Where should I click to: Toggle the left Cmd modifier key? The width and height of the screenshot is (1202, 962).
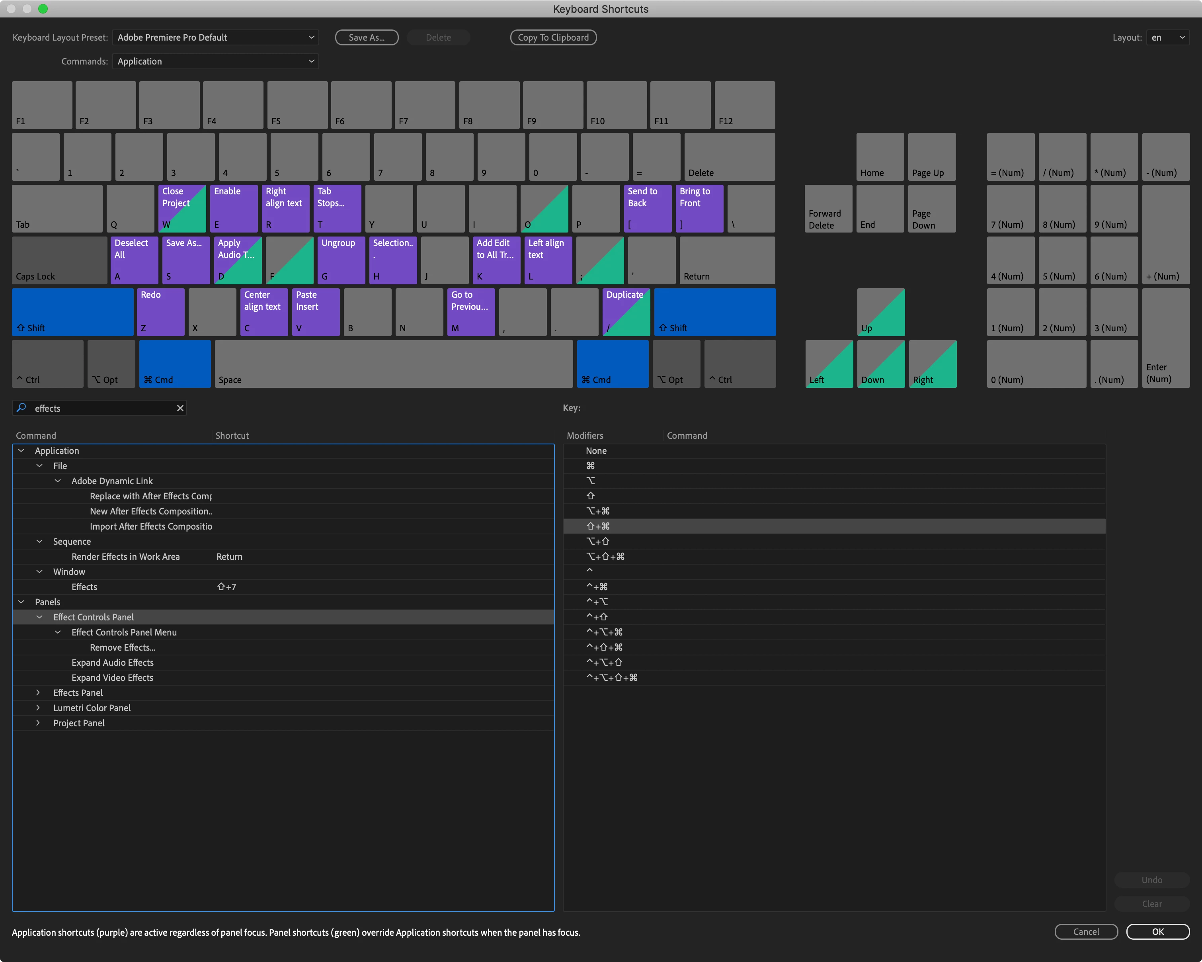tap(174, 364)
